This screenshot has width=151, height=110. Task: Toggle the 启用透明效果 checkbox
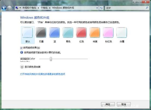[21, 48]
